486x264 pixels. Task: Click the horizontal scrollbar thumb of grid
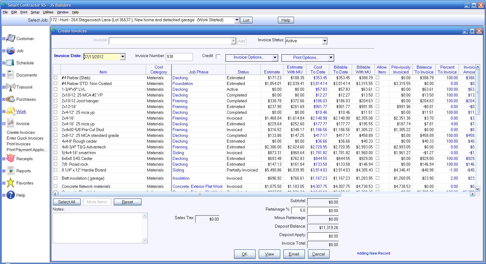click(200, 194)
